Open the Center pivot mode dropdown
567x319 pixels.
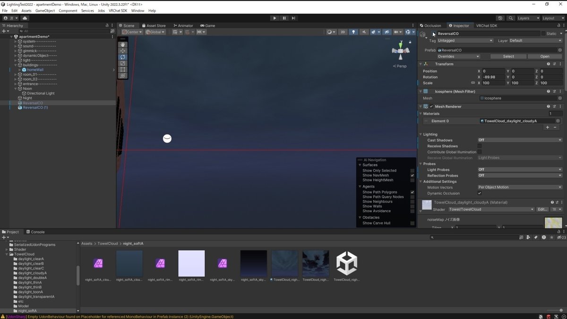[x=132, y=32]
